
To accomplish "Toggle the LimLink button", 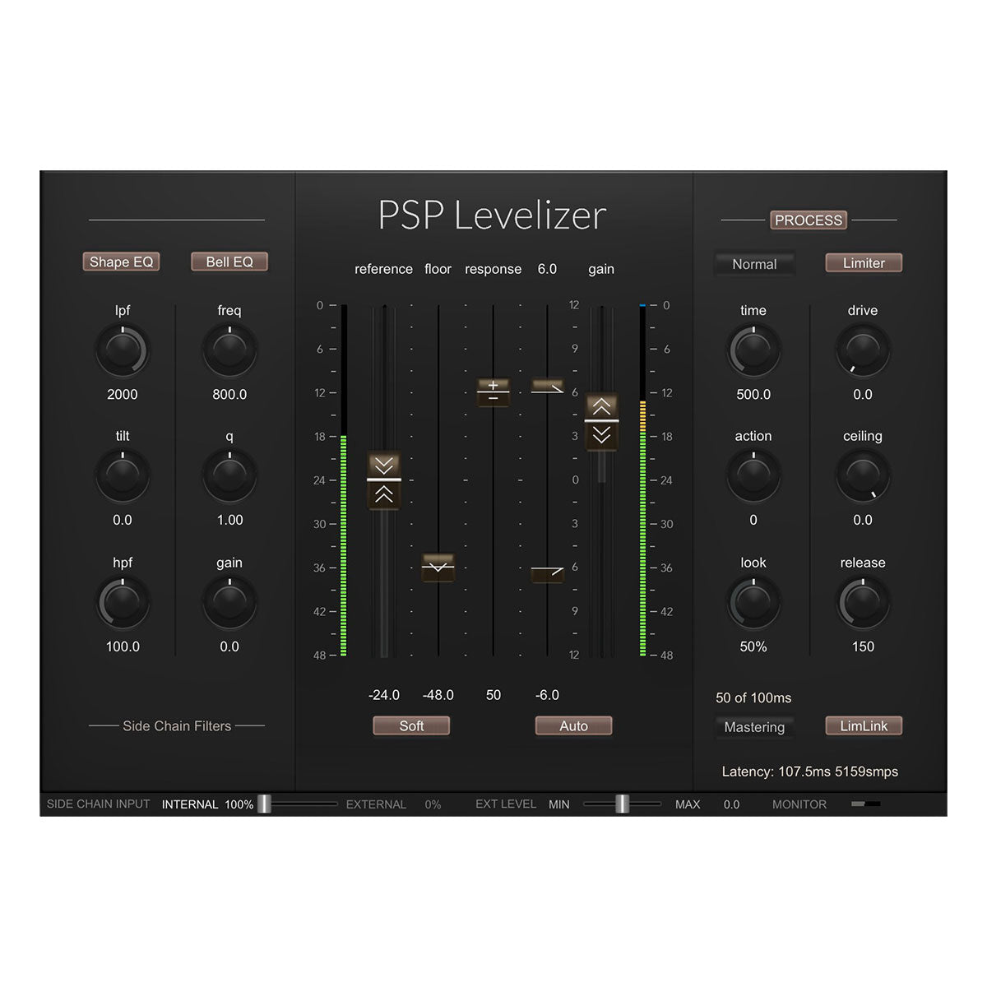I will coord(864,725).
